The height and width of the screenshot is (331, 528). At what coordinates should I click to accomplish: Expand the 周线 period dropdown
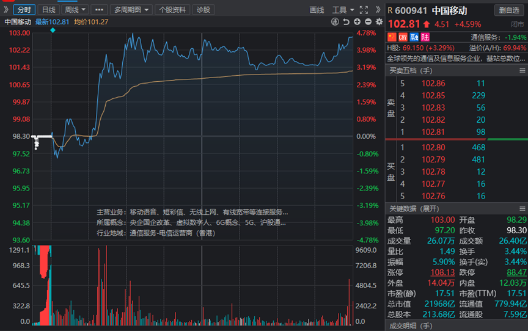[76, 10]
